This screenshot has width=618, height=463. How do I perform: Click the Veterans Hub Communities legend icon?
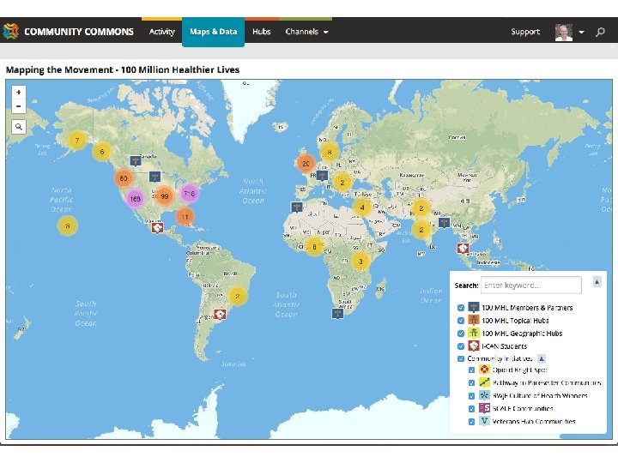coord(484,421)
